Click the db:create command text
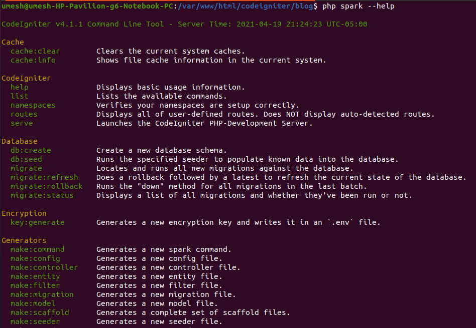 point(31,150)
